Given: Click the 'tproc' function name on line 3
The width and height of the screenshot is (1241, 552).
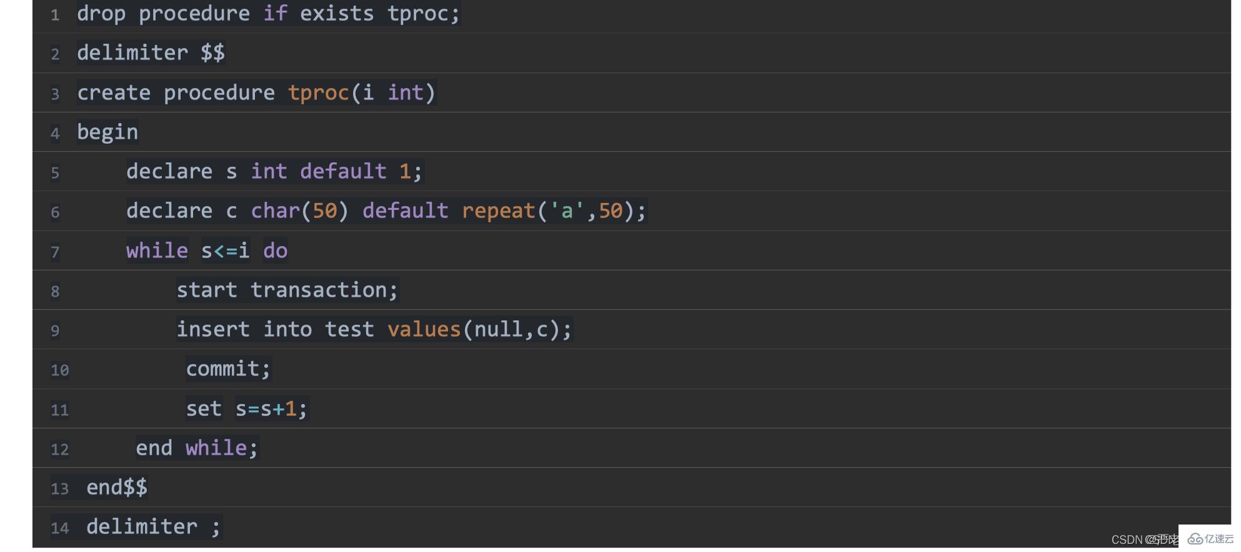Looking at the screenshot, I should pyautogui.click(x=319, y=92).
